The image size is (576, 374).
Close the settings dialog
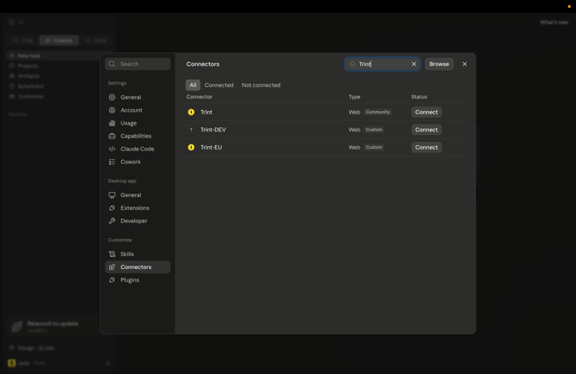click(464, 64)
